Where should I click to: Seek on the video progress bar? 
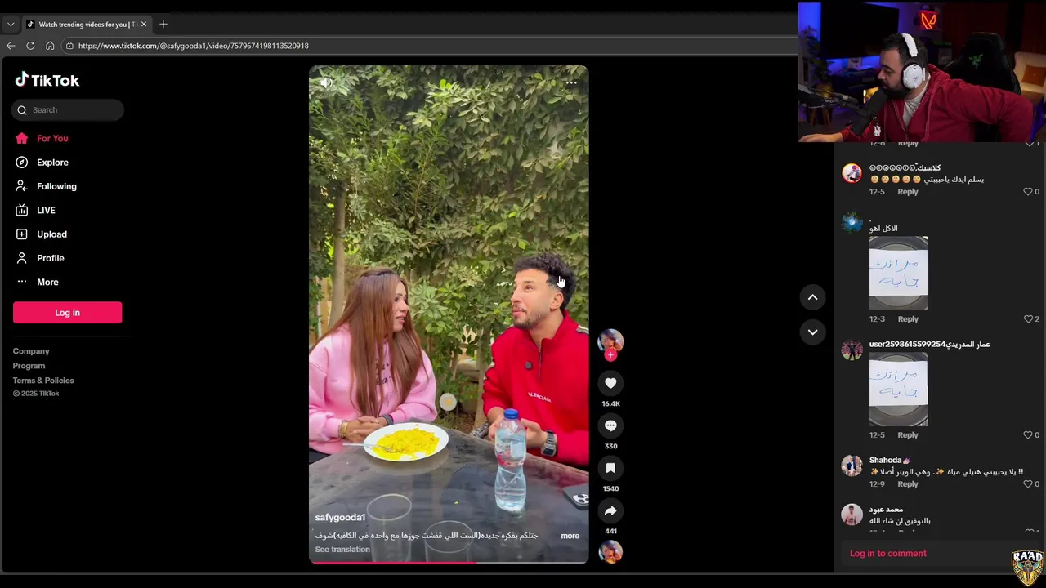click(x=449, y=562)
